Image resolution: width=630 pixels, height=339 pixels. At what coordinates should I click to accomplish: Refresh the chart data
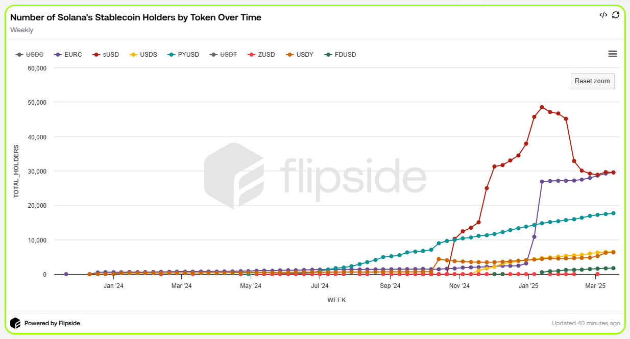(616, 15)
